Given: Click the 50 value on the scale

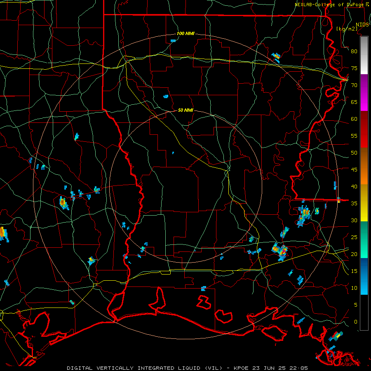Looking at the screenshot, I should [354, 153].
